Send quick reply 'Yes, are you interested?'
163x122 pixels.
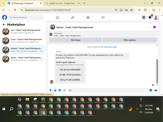click(x=70, y=70)
